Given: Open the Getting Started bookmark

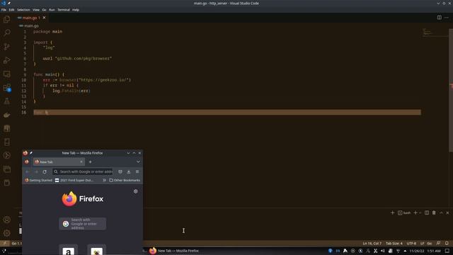Looking at the screenshot, I should coord(38,180).
